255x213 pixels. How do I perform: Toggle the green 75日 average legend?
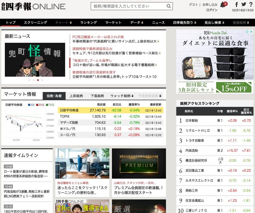point(50,105)
